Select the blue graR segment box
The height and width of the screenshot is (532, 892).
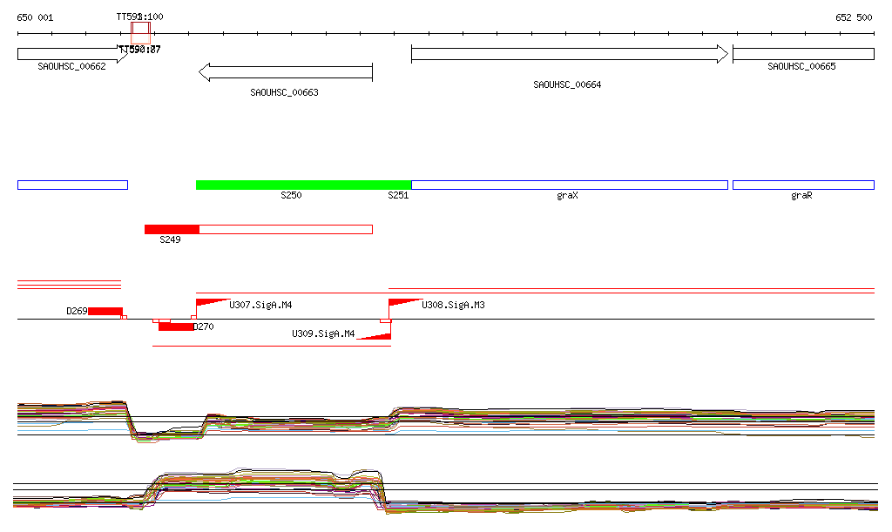803,185
